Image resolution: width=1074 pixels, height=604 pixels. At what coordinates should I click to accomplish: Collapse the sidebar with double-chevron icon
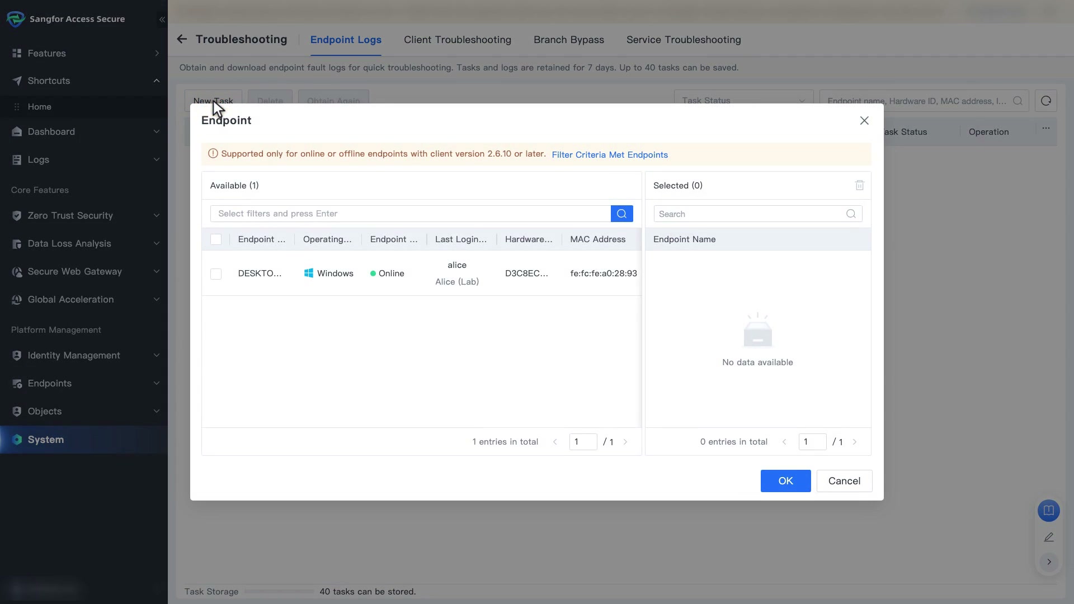(162, 20)
